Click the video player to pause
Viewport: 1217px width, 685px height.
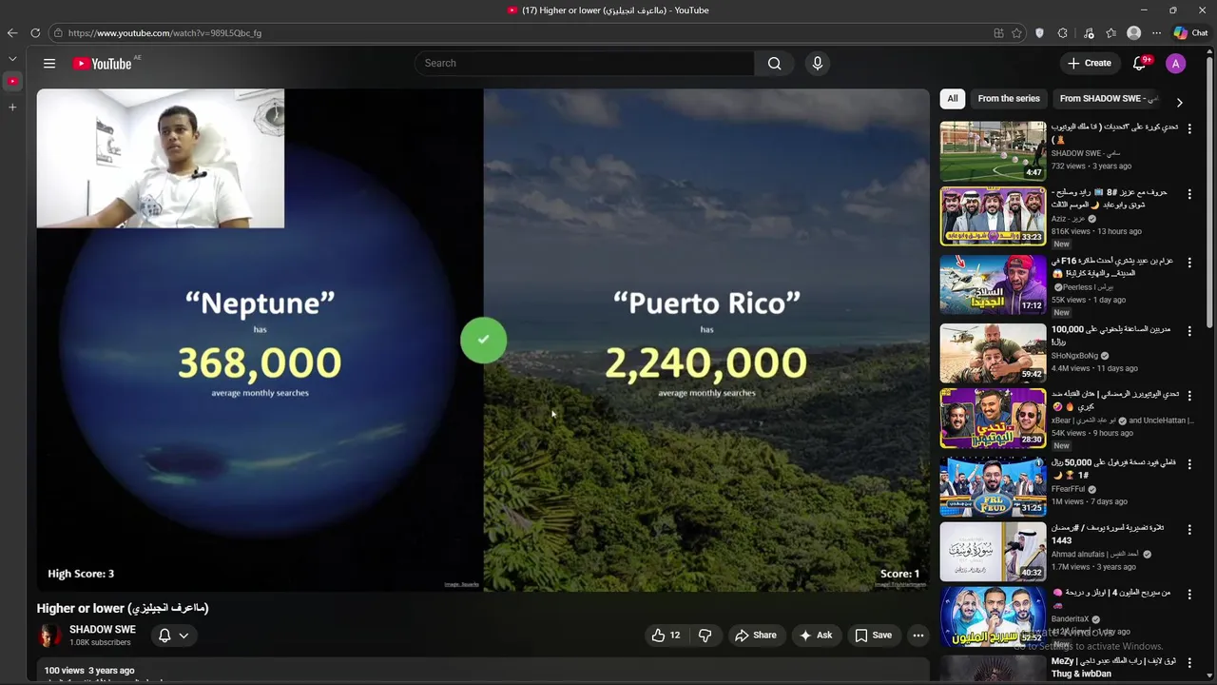[483, 341]
